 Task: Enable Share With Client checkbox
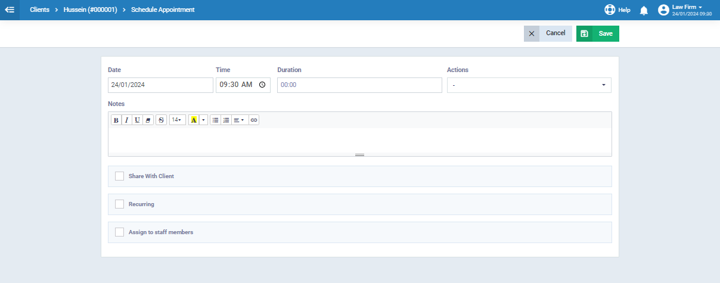(x=119, y=176)
